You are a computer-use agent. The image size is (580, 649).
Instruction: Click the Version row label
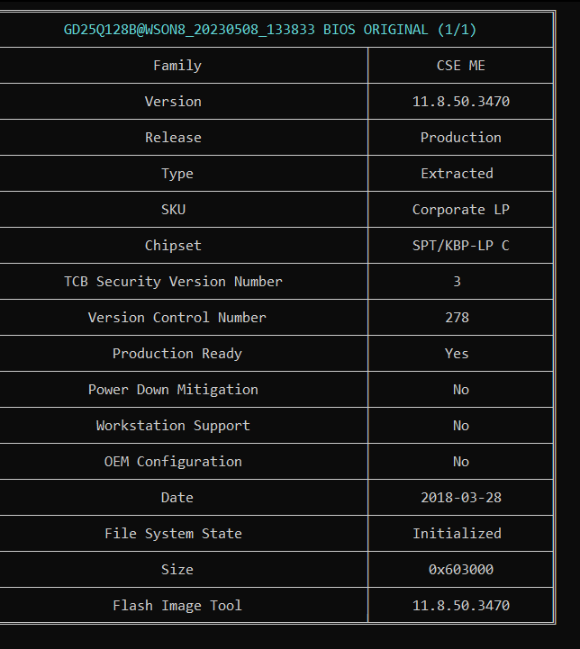[173, 102]
